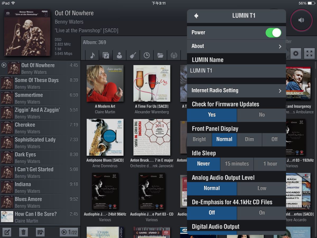
Task: Play the Summertime track
Action: (x=40, y=98)
